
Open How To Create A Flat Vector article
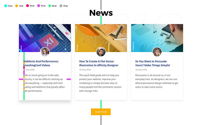pos(99,63)
